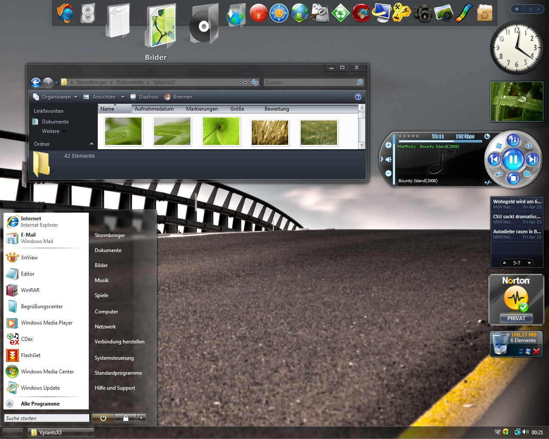Viewport: 549px width, 439px height.
Task: Click the up-down arrows button on player
Action: click(513, 140)
